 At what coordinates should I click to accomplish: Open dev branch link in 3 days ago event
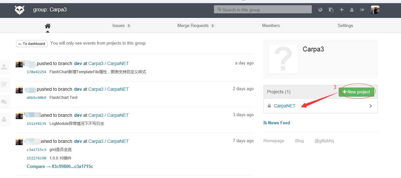pyautogui.click(x=78, y=115)
